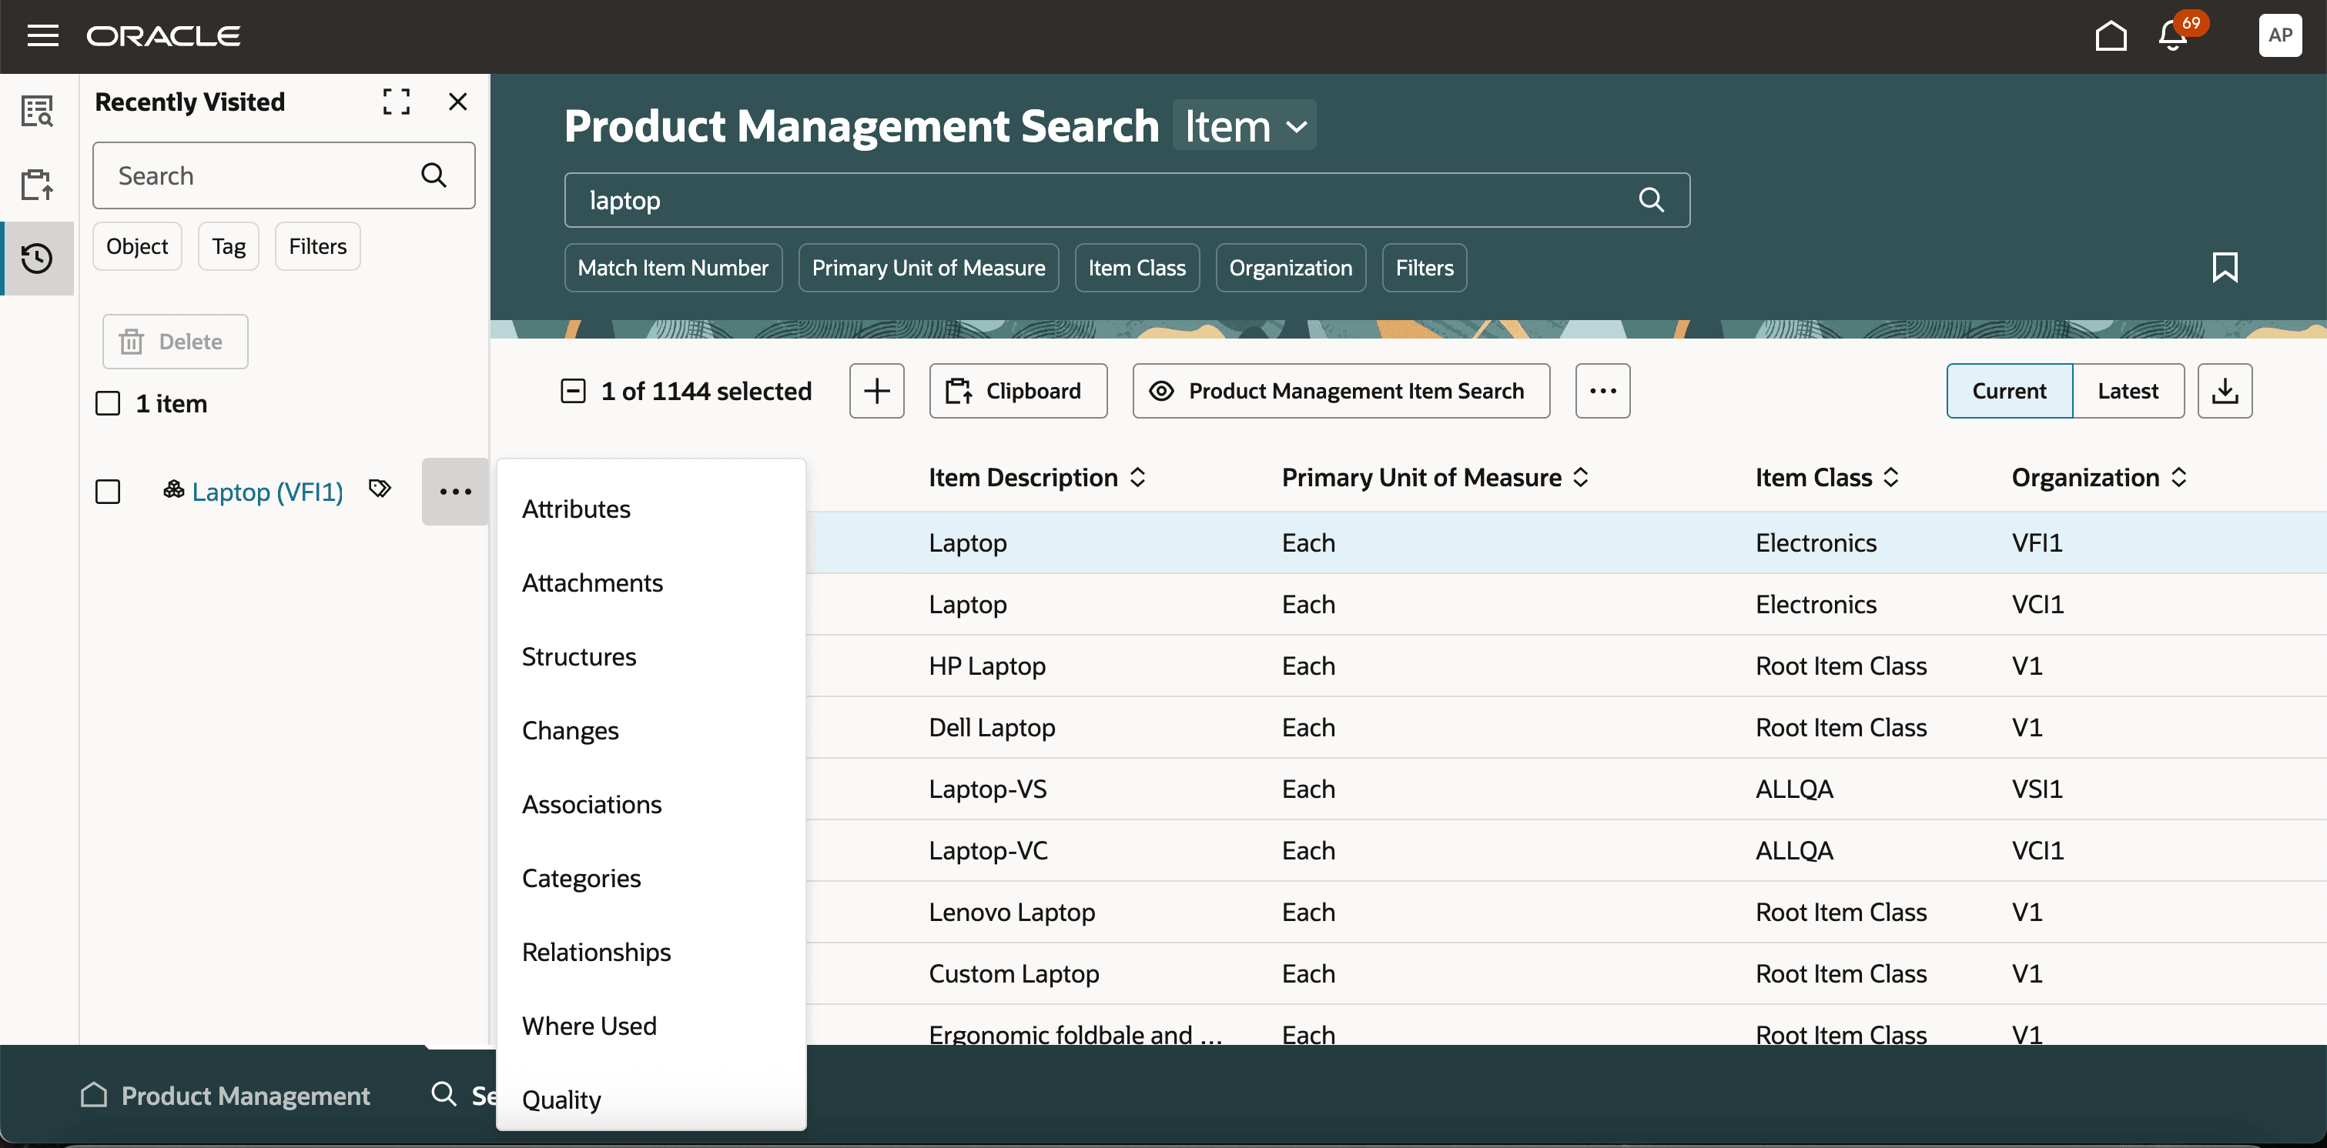This screenshot has width=2327, height=1148.
Task: Toggle the 1 item select-all checkbox
Action: pyautogui.click(x=108, y=403)
